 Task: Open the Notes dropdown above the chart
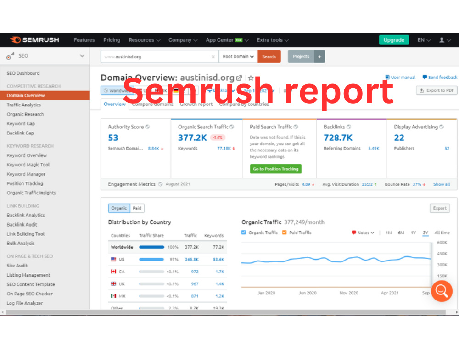[362, 233]
